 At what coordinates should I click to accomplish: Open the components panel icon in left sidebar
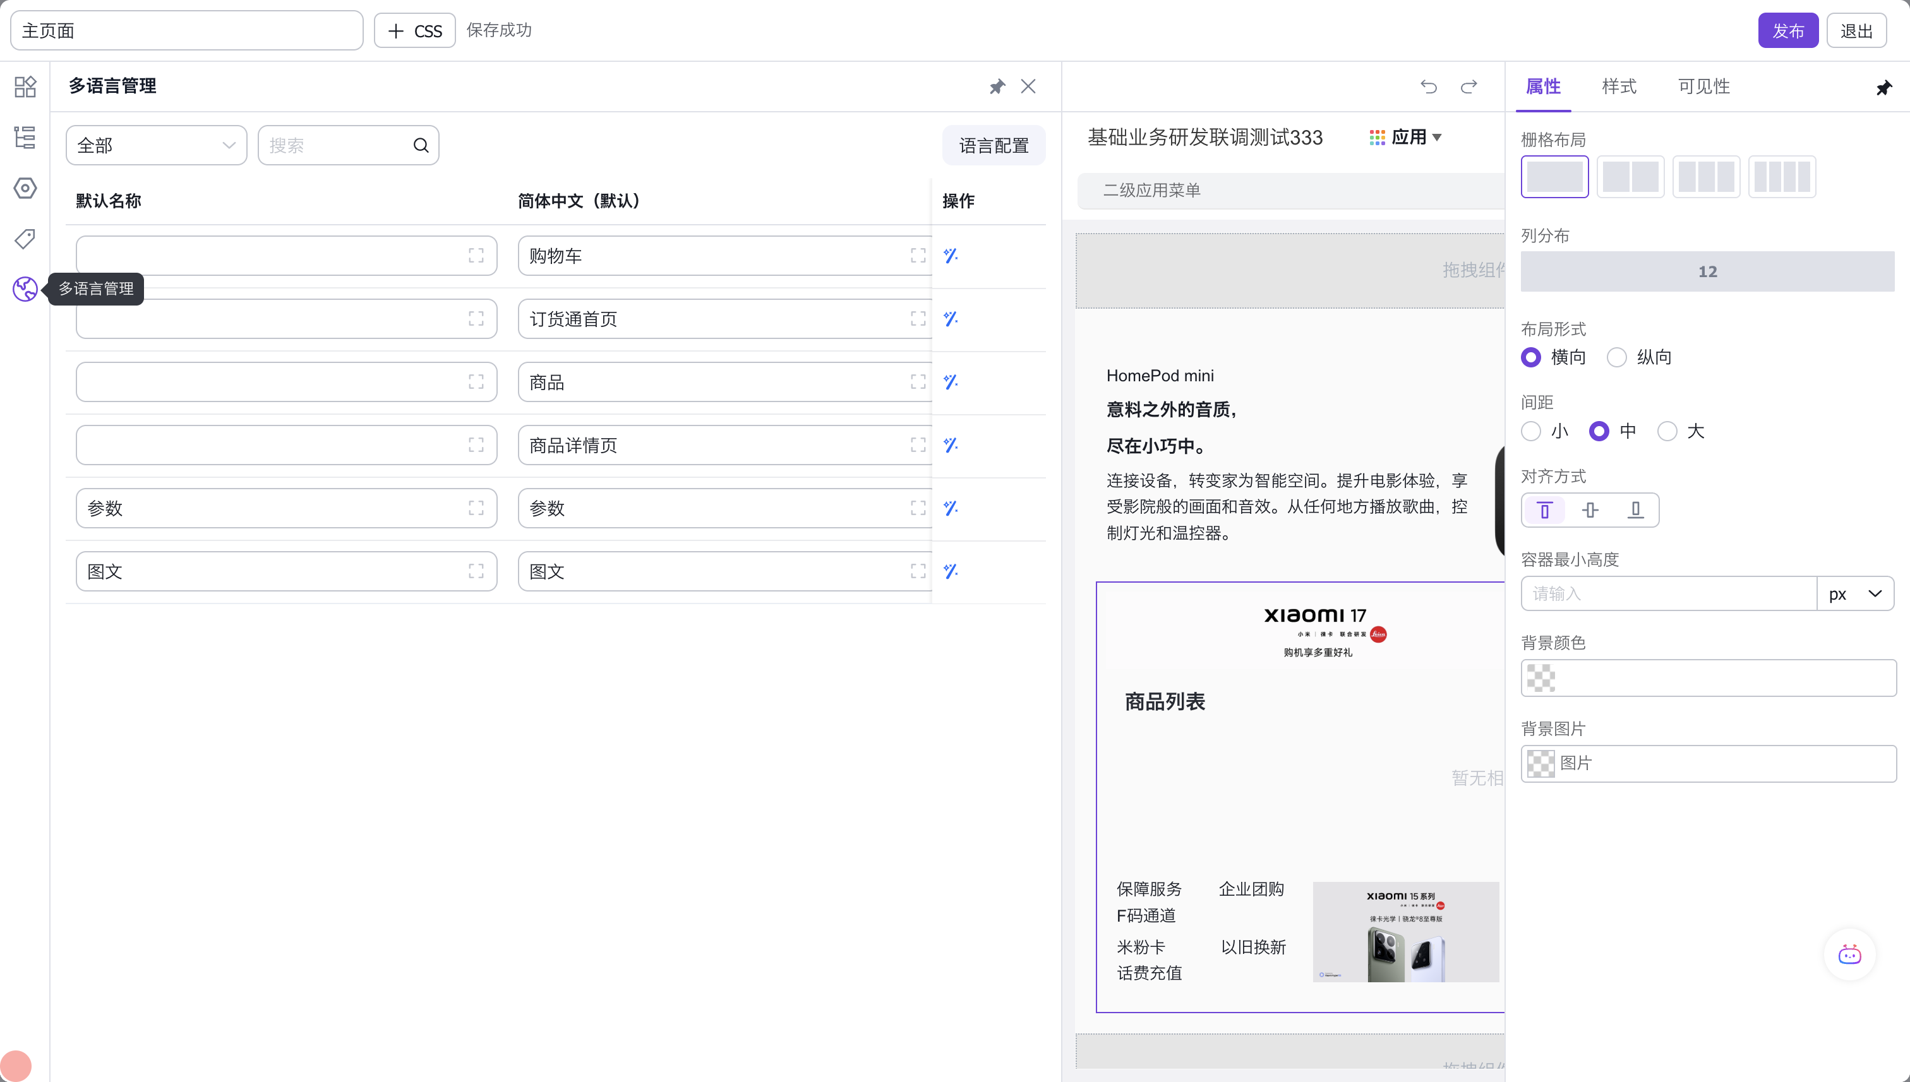point(25,87)
